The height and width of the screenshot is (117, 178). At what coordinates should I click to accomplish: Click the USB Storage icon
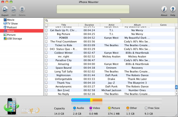5,39
